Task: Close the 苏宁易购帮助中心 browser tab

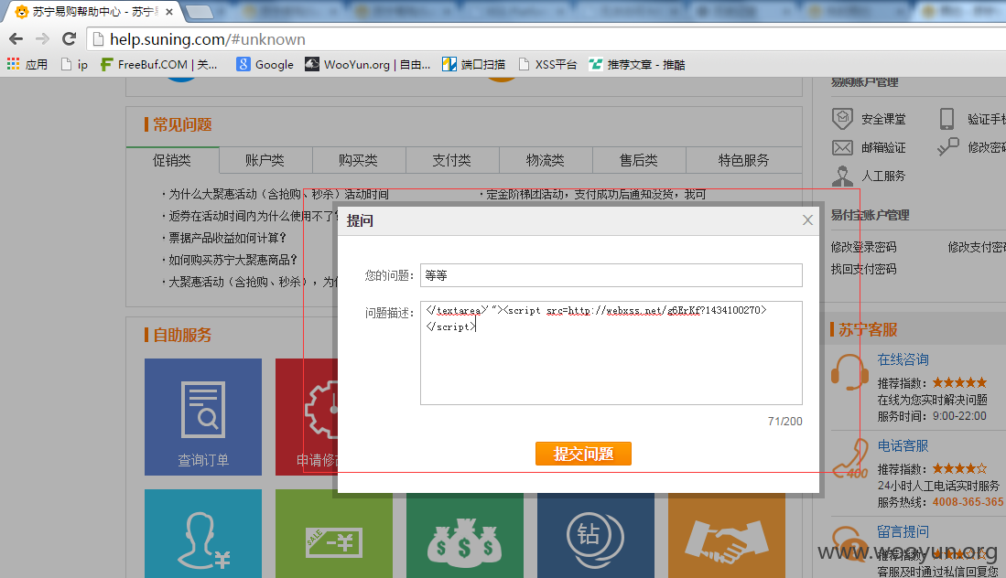Action: pos(169,12)
